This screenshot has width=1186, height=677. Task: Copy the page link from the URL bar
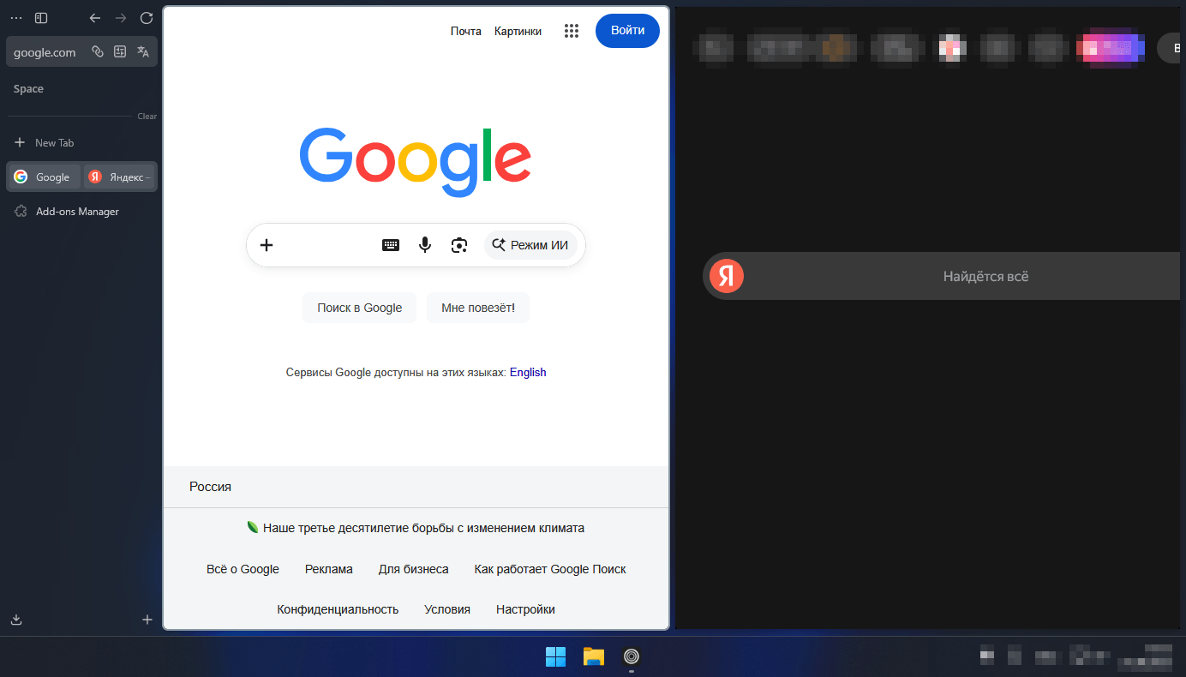click(98, 51)
